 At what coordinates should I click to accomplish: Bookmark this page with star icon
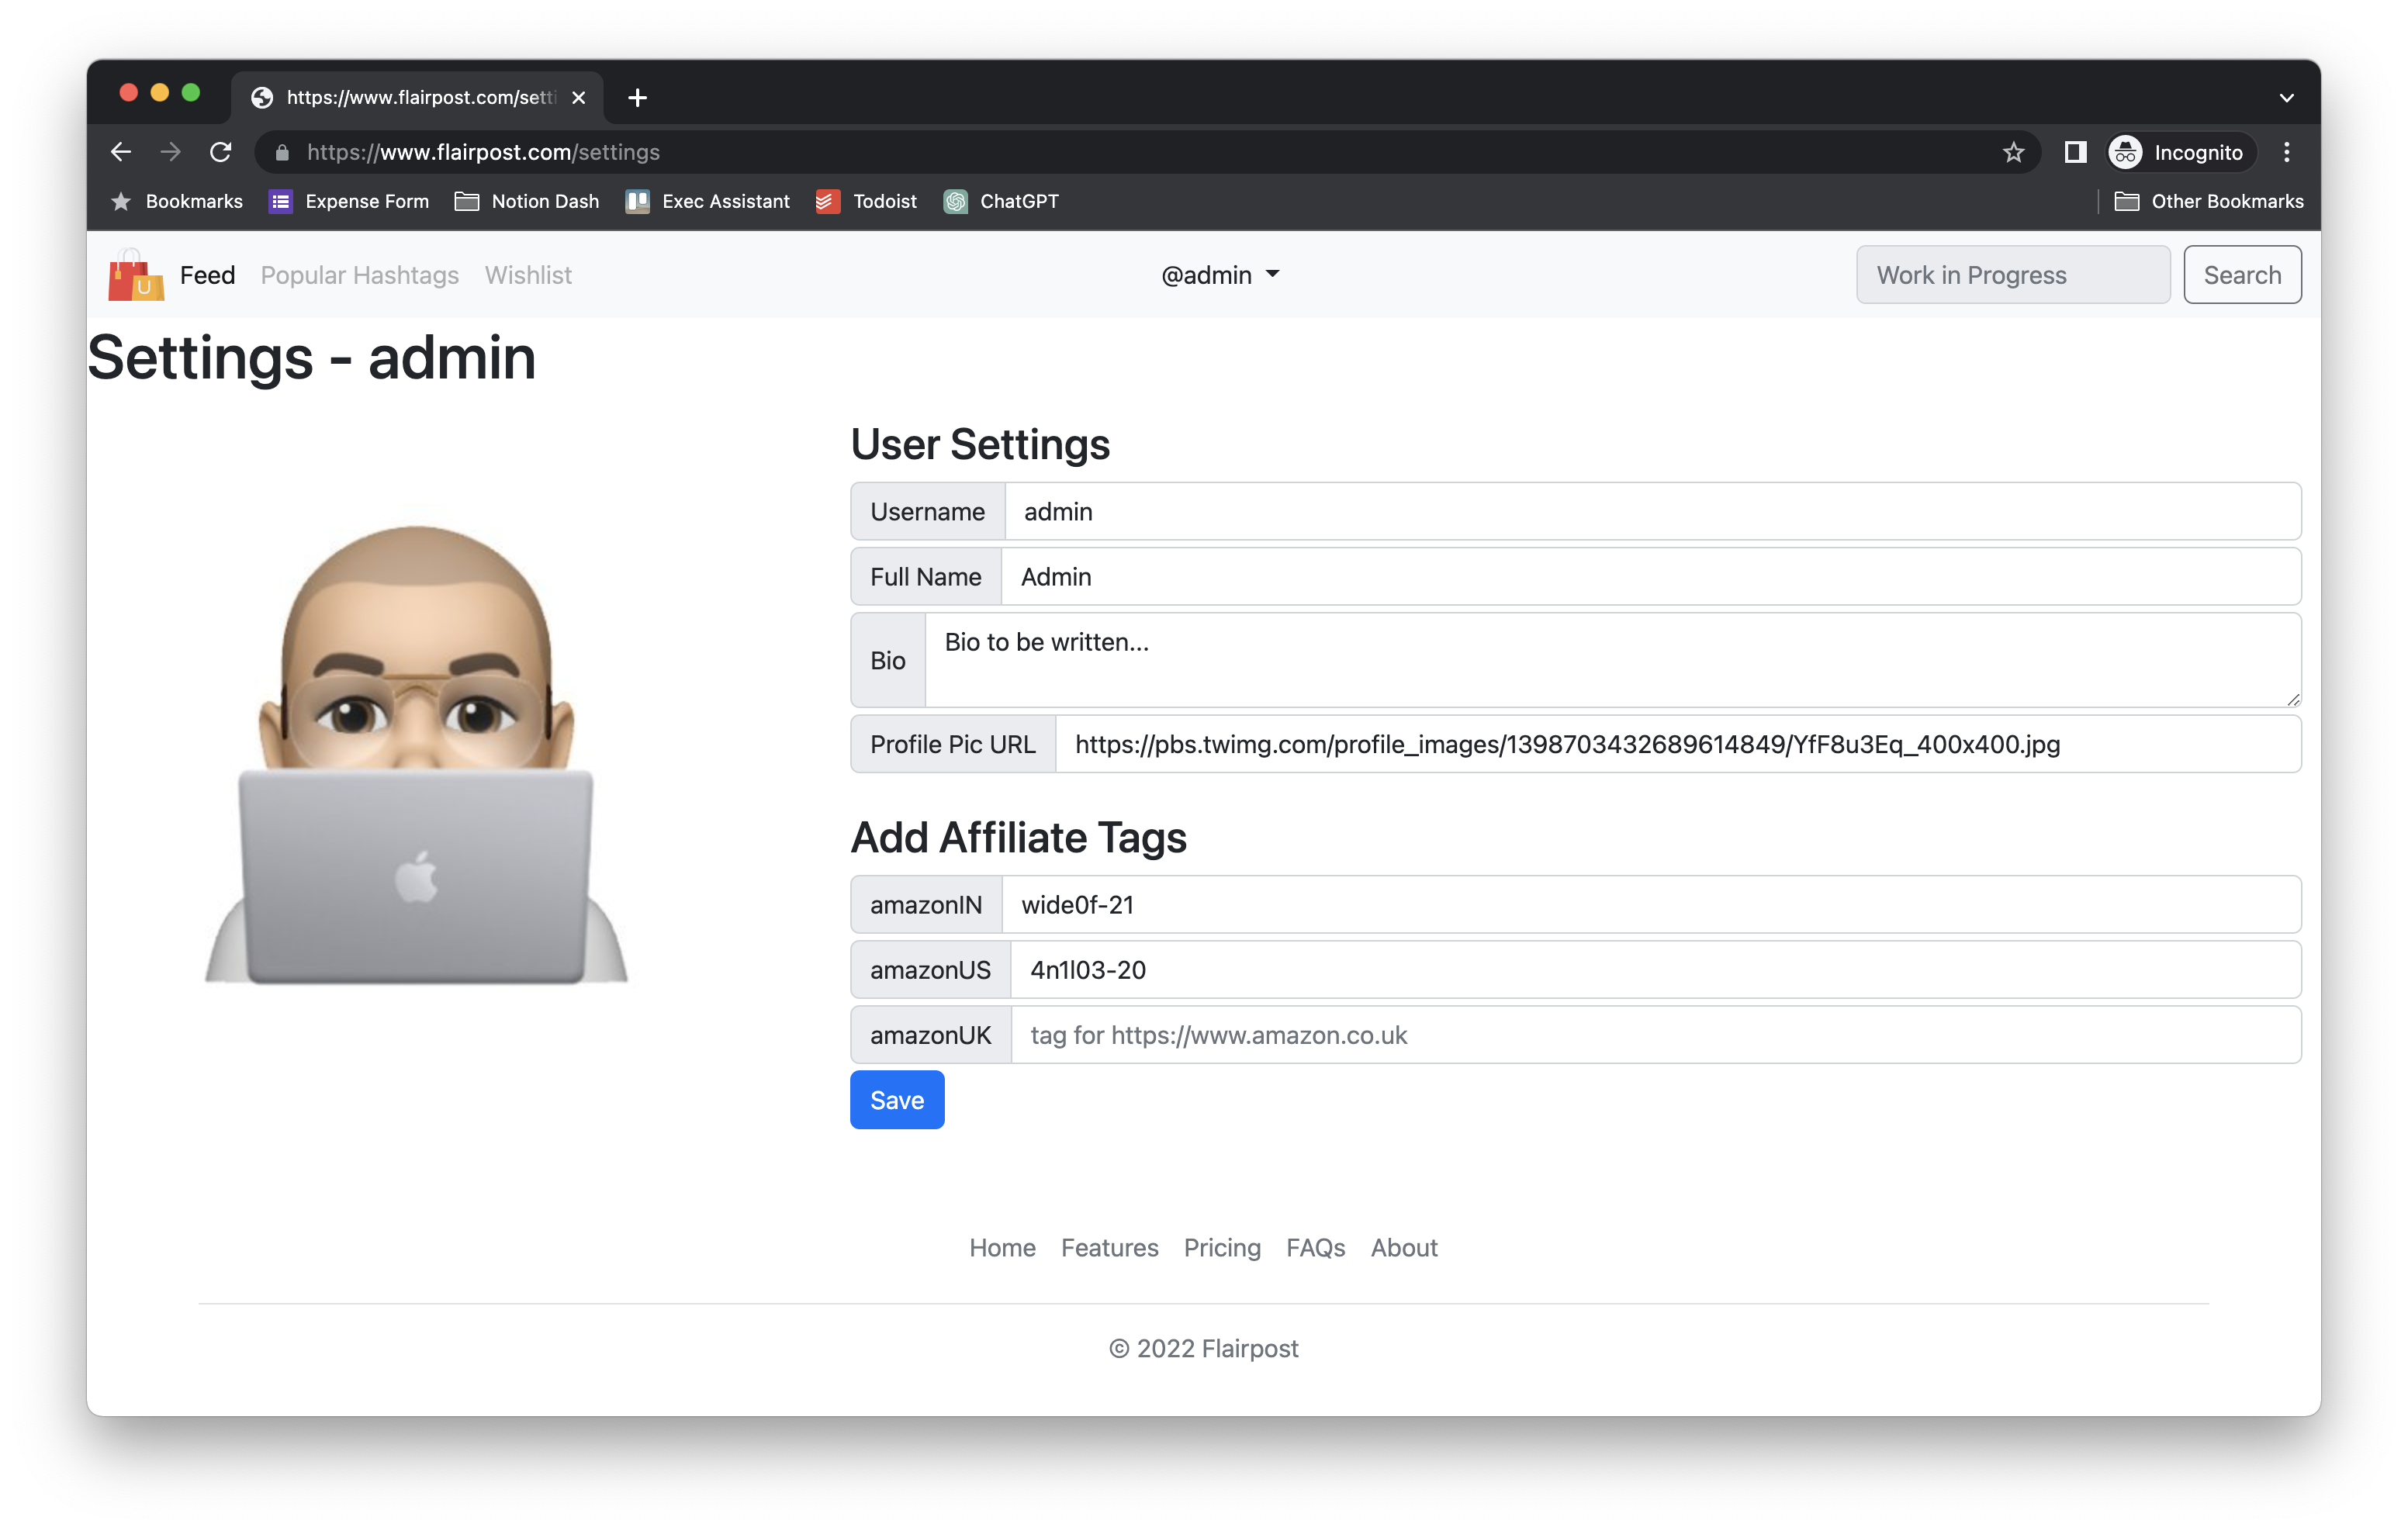(2013, 152)
